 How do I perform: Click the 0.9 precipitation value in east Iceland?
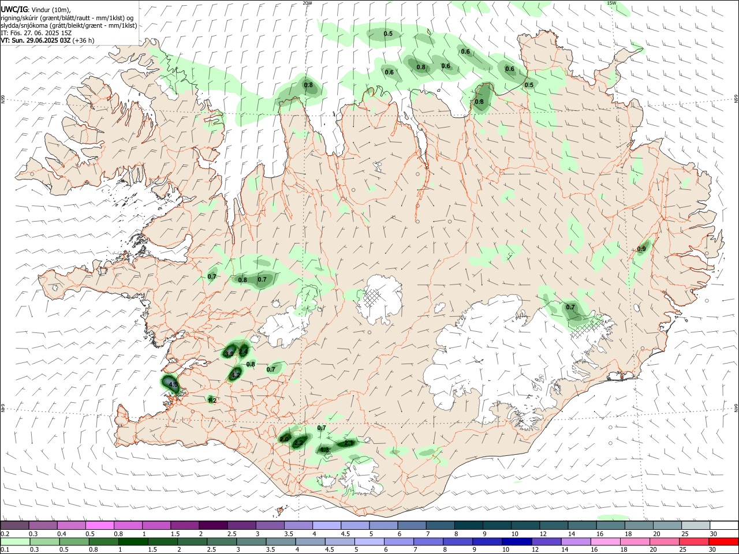pos(641,249)
